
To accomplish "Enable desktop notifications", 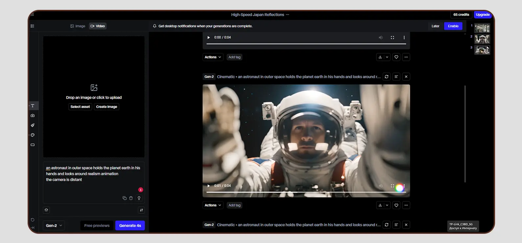I will [x=453, y=26].
